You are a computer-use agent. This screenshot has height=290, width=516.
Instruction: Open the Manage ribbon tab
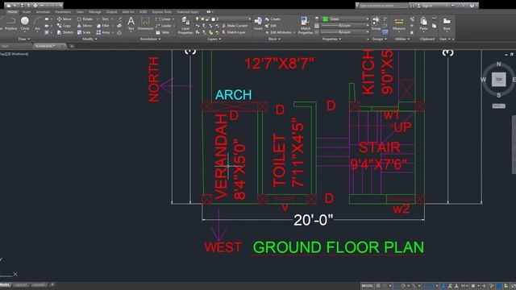coord(95,12)
